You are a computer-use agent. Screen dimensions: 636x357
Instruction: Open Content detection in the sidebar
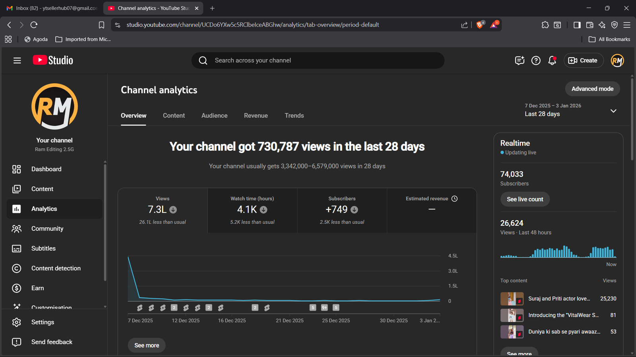56,268
